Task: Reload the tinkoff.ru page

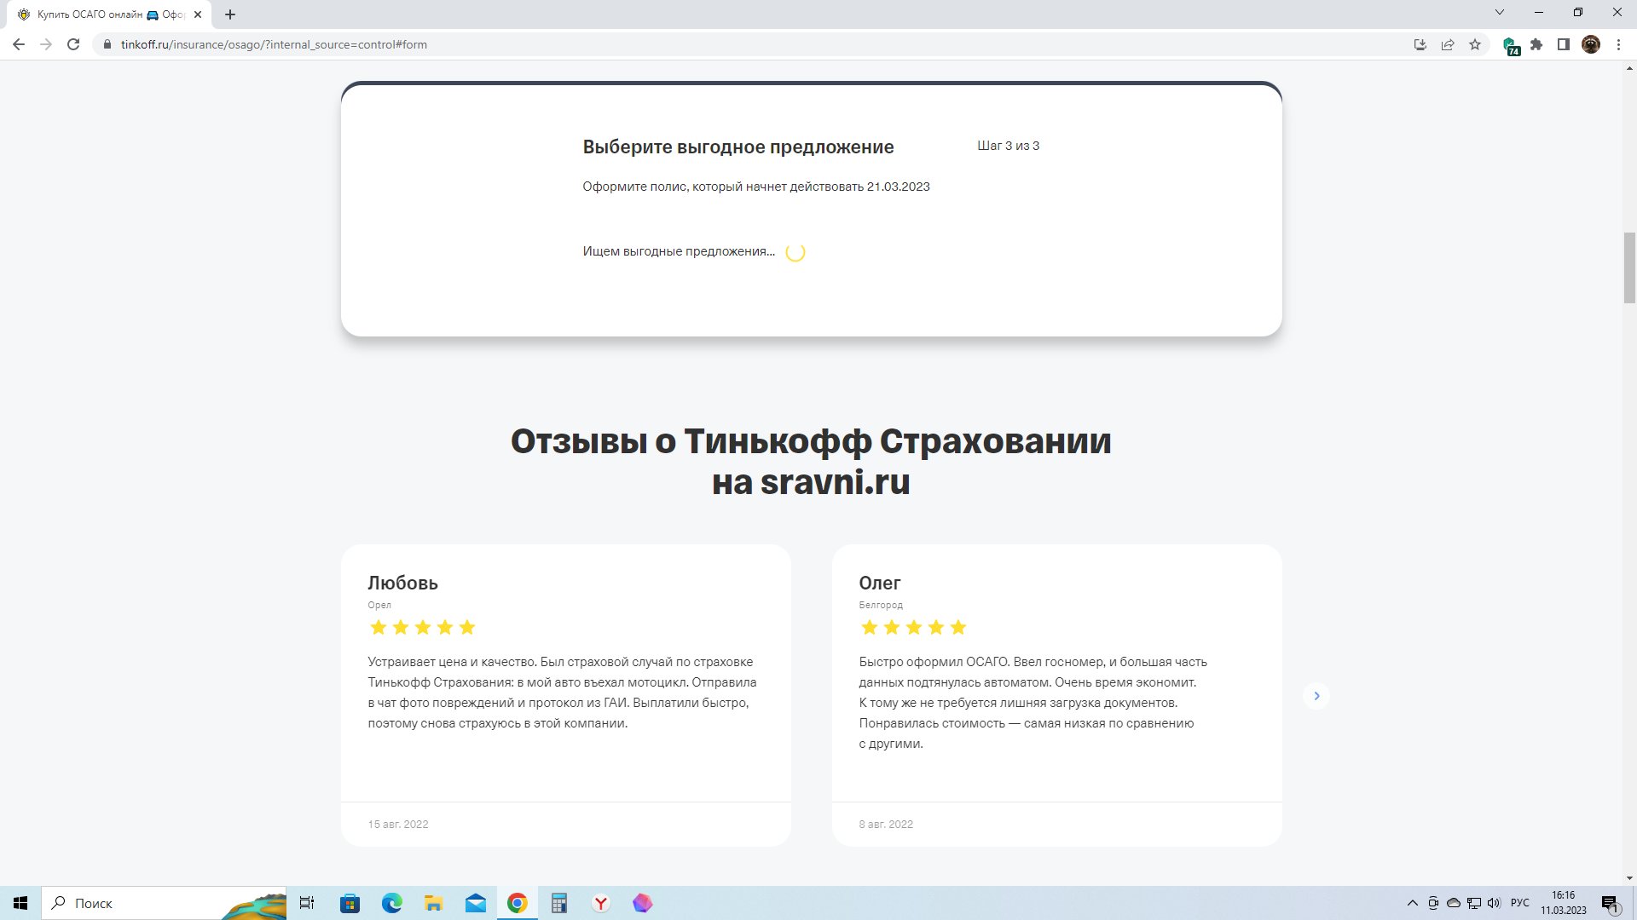Action: 73,44
